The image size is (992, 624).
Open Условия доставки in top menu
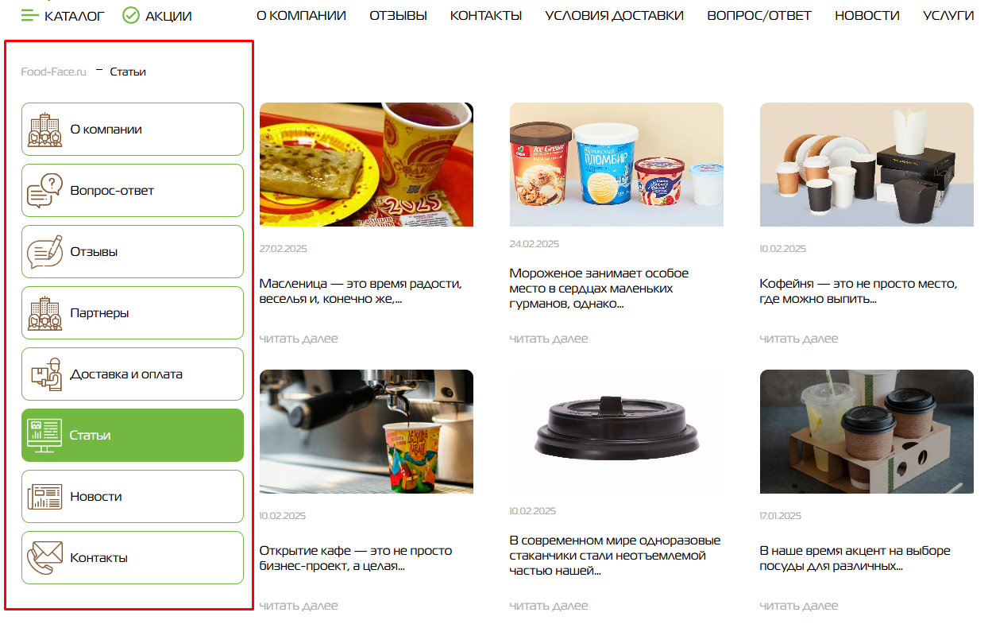click(614, 15)
